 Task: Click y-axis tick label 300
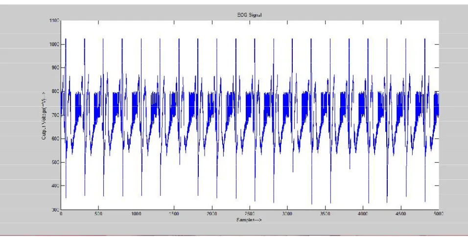tap(55, 210)
